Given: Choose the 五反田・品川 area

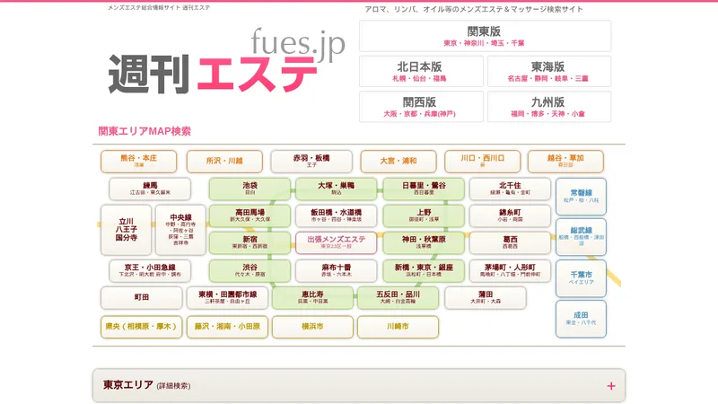Looking at the screenshot, I should (398, 298).
